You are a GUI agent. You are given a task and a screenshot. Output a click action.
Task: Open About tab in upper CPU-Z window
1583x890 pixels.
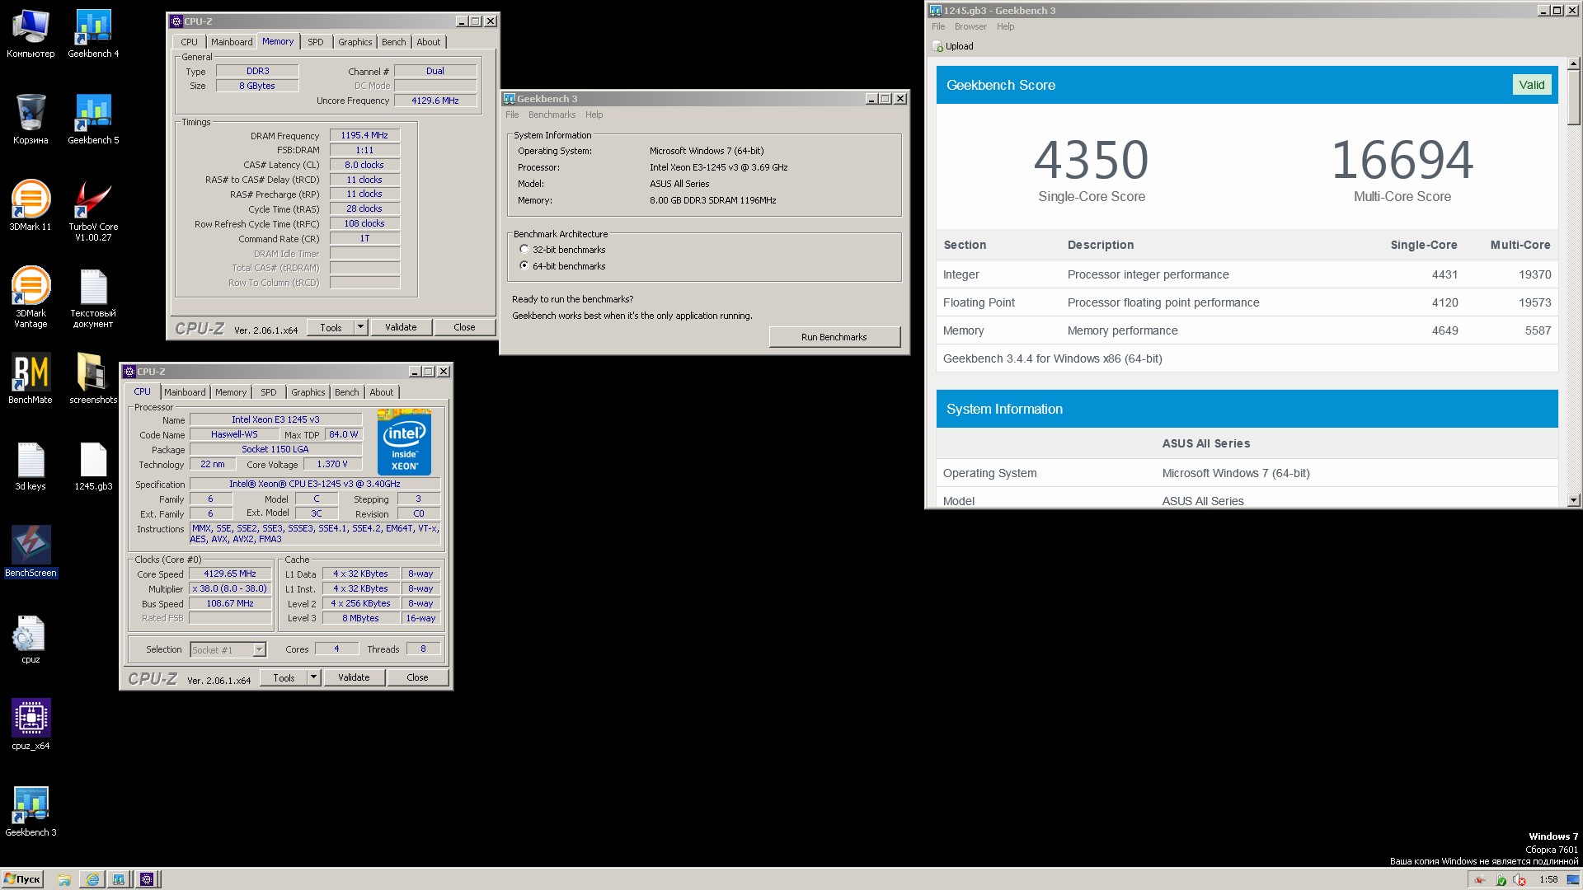point(428,42)
